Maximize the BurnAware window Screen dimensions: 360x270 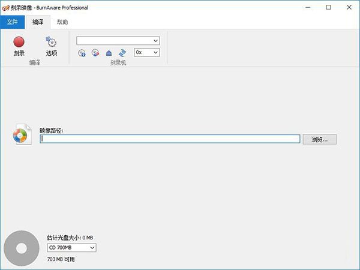pos(329,8)
